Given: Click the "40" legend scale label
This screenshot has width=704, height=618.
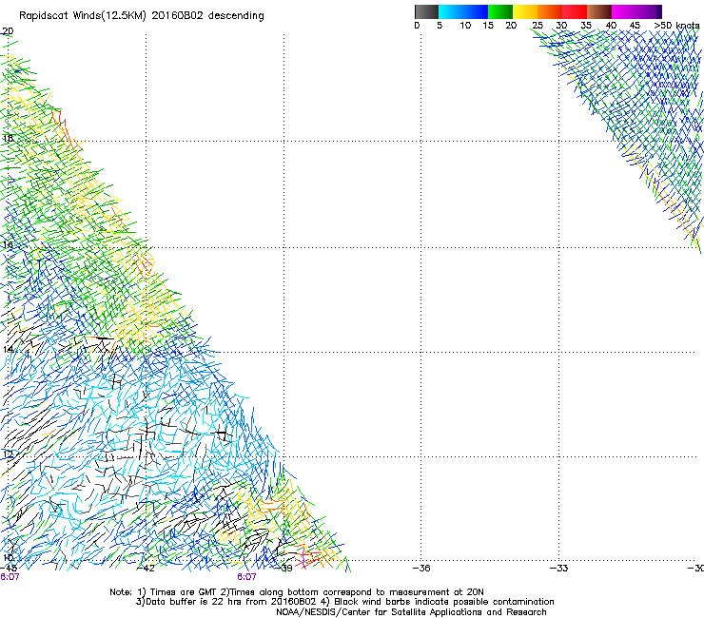Looking at the screenshot, I should 611,26.
